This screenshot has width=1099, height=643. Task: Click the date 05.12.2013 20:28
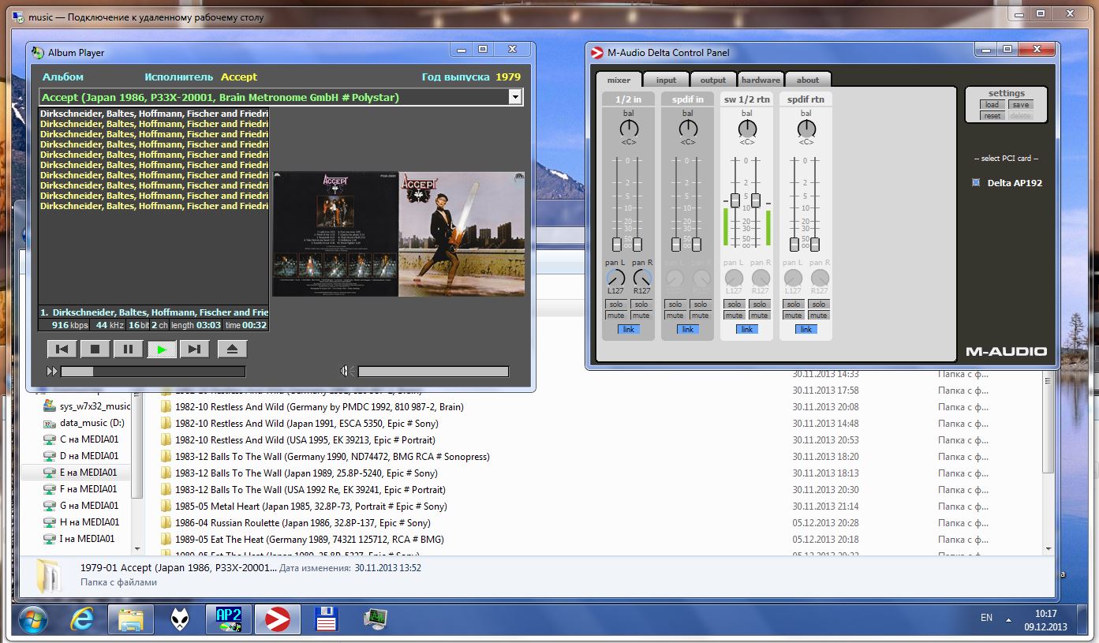click(825, 523)
